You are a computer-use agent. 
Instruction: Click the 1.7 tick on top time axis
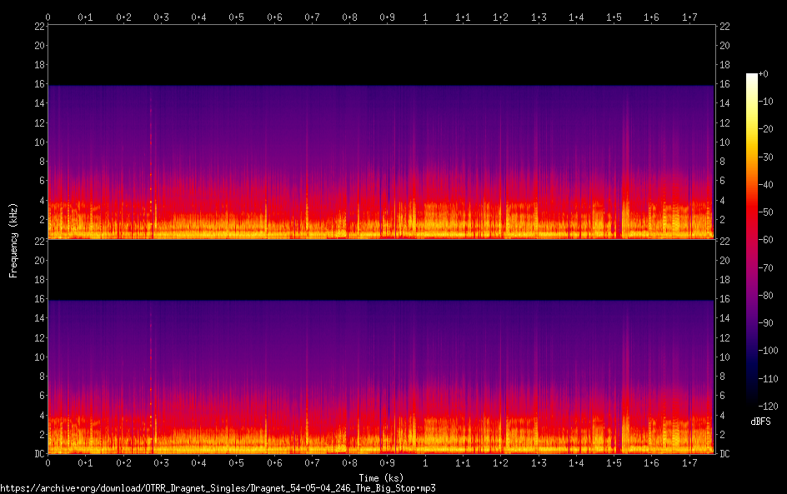[689, 17]
